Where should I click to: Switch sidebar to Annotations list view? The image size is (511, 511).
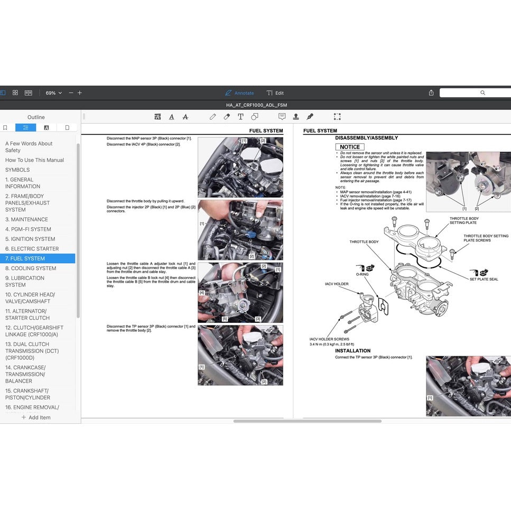click(x=47, y=127)
